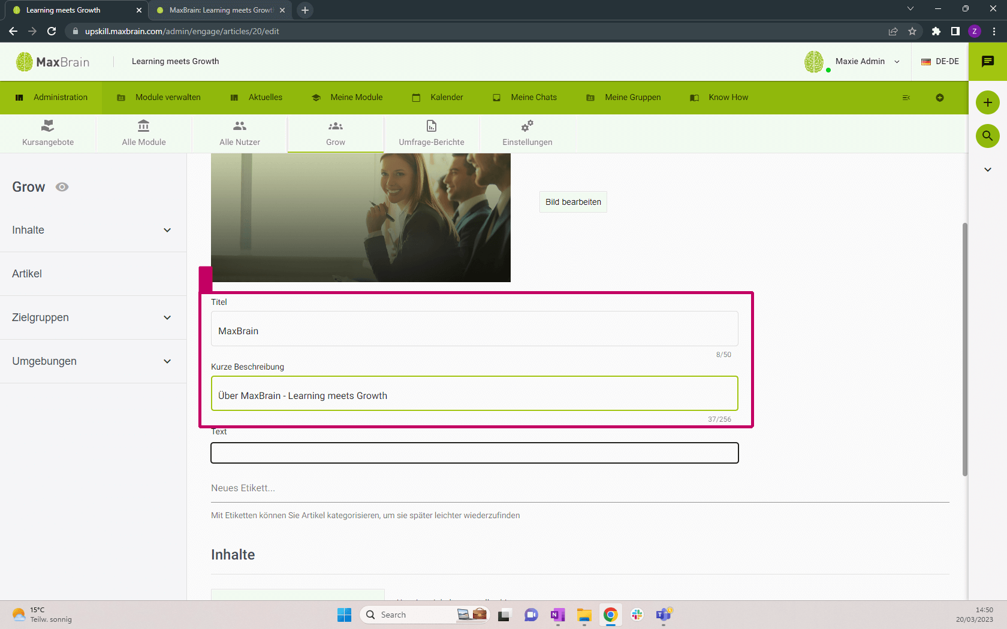Go back in browser history

[x=13, y=31]
